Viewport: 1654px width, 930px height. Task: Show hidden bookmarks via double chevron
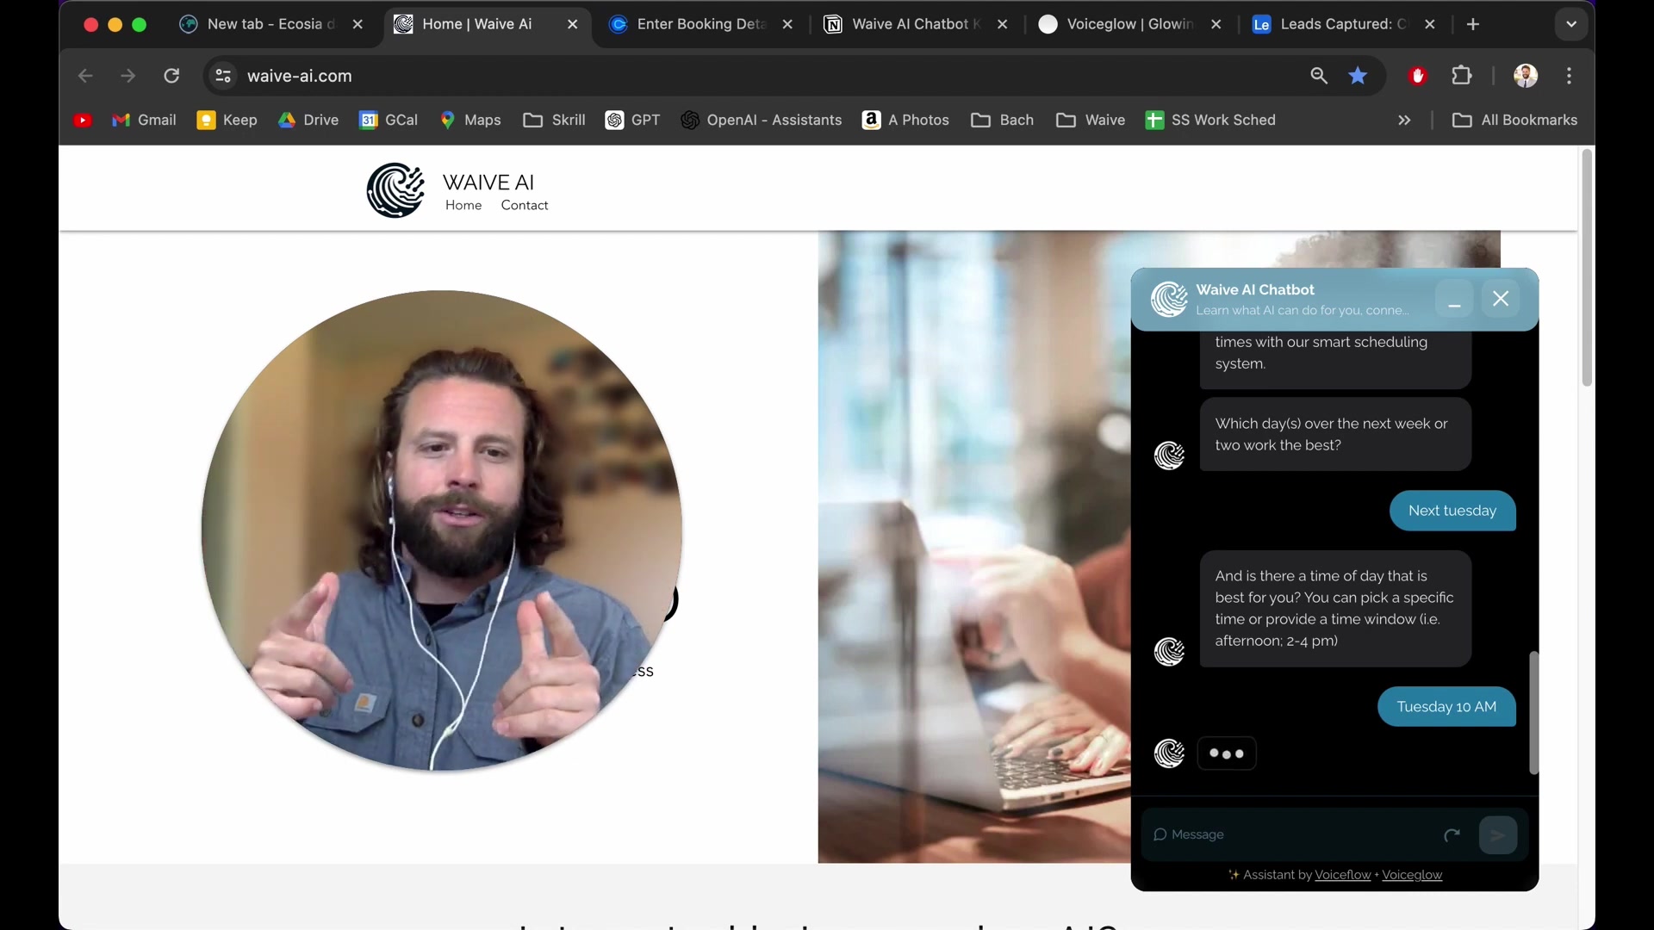pos(1404,121)
